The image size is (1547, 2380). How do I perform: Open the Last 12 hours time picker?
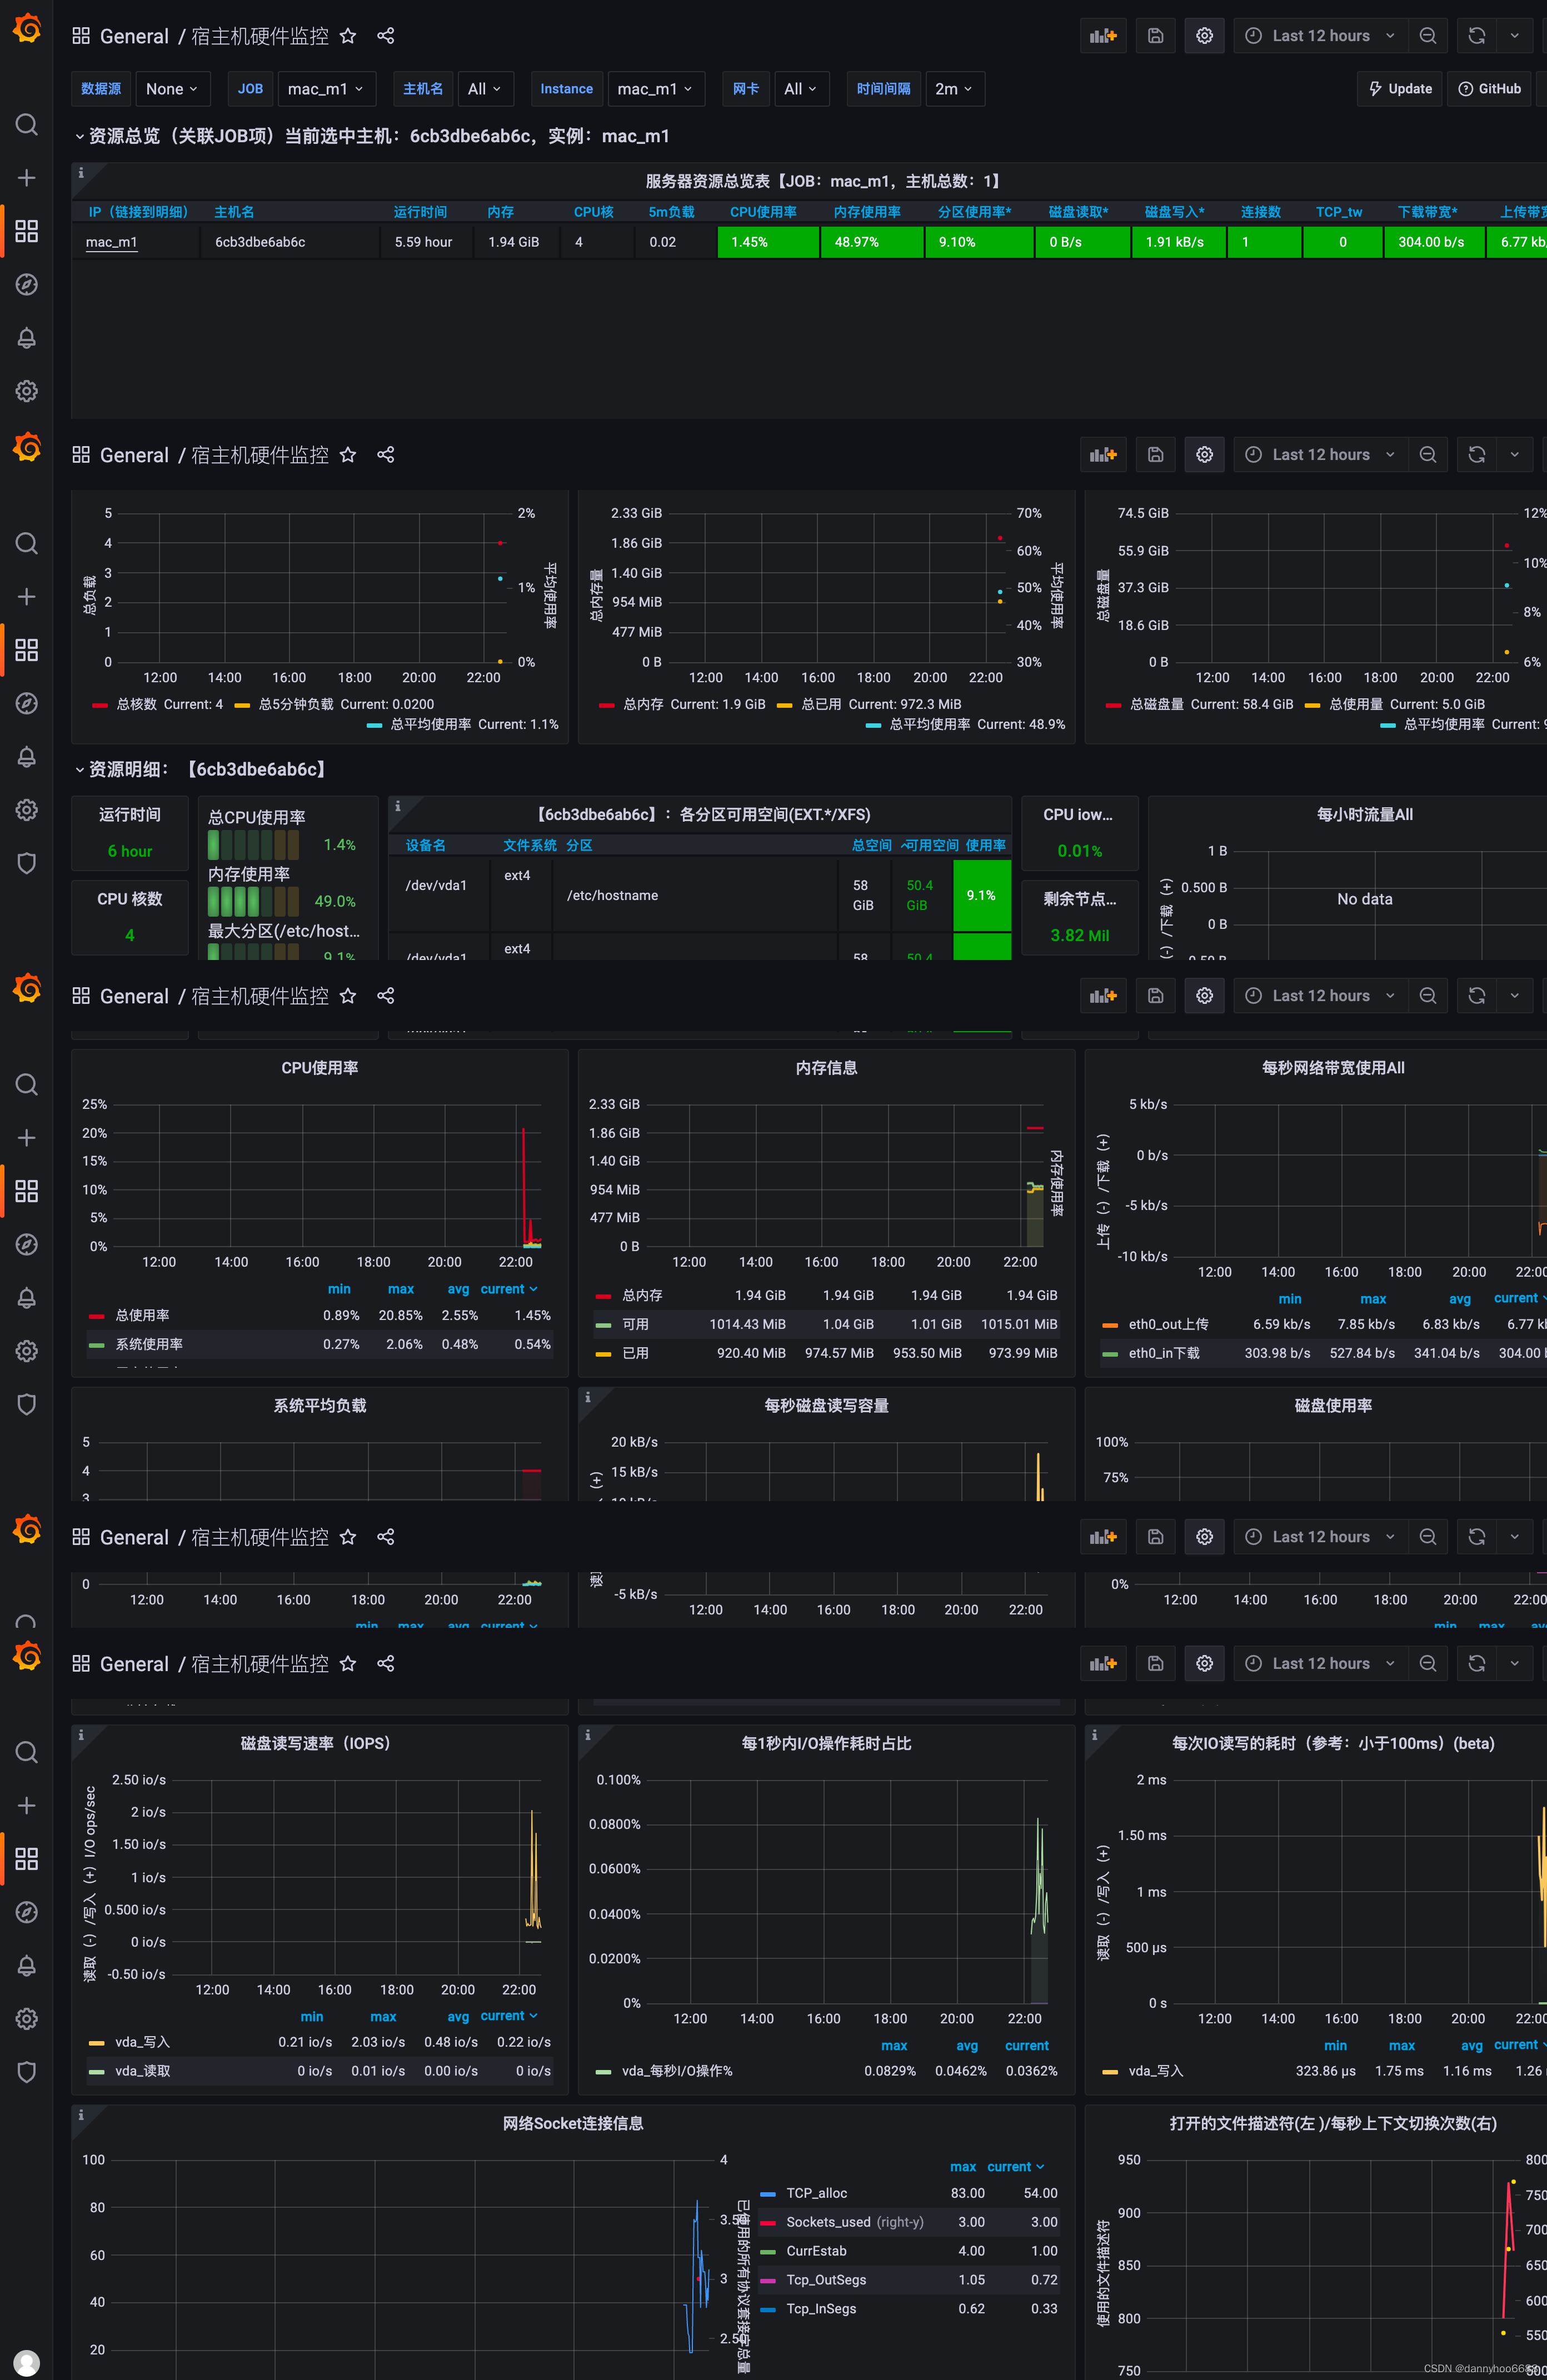1320,36
